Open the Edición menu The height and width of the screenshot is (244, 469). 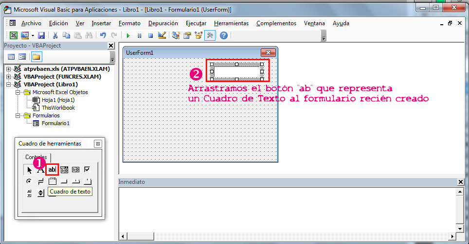(x=58, y=23)
